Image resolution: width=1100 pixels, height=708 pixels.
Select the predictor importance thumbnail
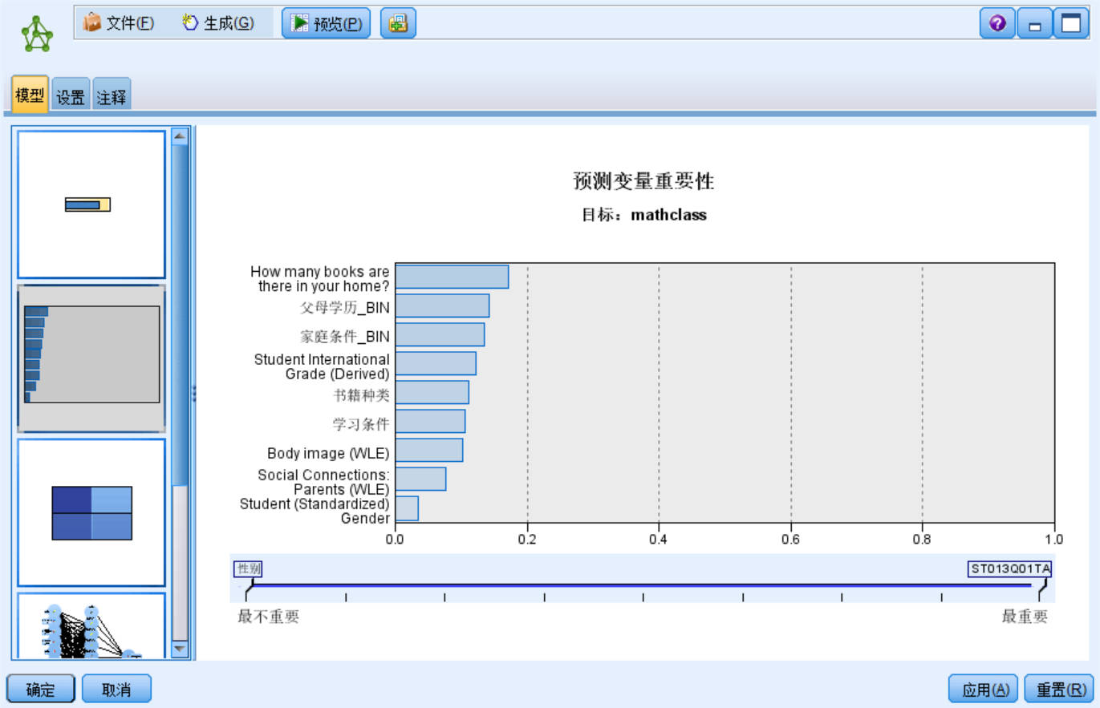(x=91, y=358)
